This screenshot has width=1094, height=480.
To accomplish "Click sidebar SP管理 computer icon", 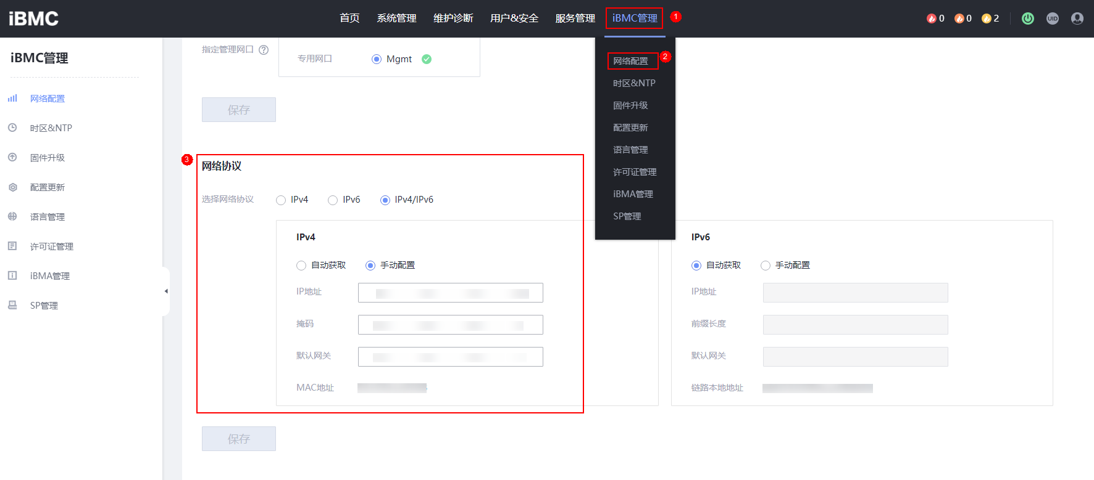I will 12,305.
